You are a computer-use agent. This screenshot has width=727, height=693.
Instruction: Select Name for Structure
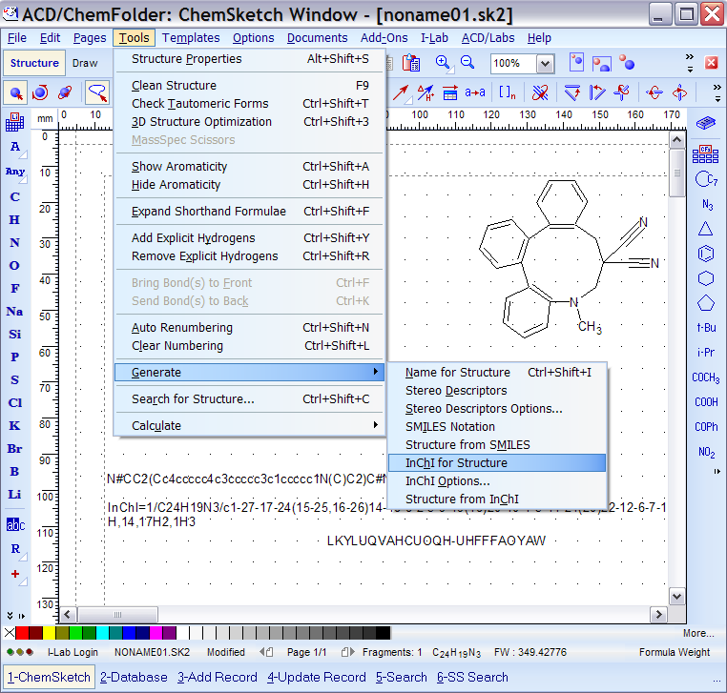[497, 373]
